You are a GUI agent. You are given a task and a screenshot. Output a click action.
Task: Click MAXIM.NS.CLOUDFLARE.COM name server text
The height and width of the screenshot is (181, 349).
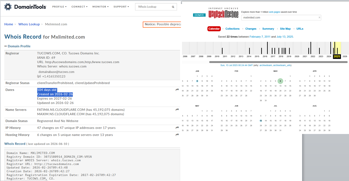tap(61, 114)
